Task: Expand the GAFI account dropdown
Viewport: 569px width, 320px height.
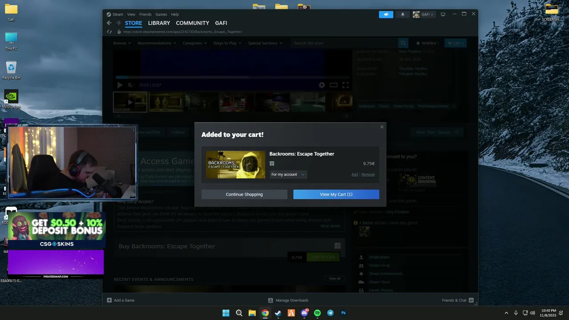Action: pyautogui.click(x=424, y=14)
